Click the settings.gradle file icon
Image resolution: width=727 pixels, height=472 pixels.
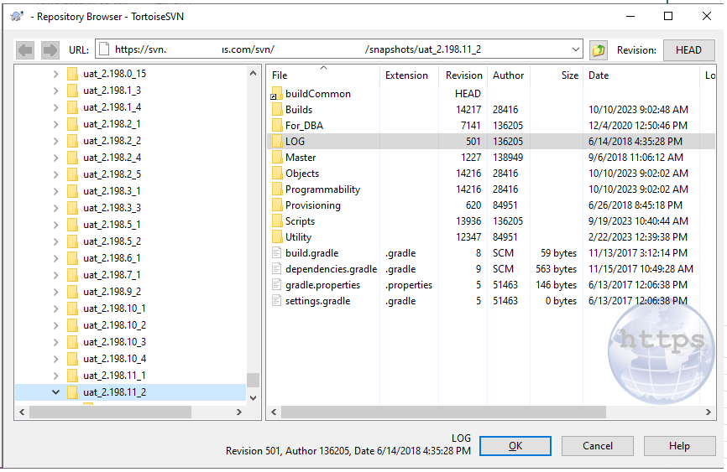tap(277, 301)
